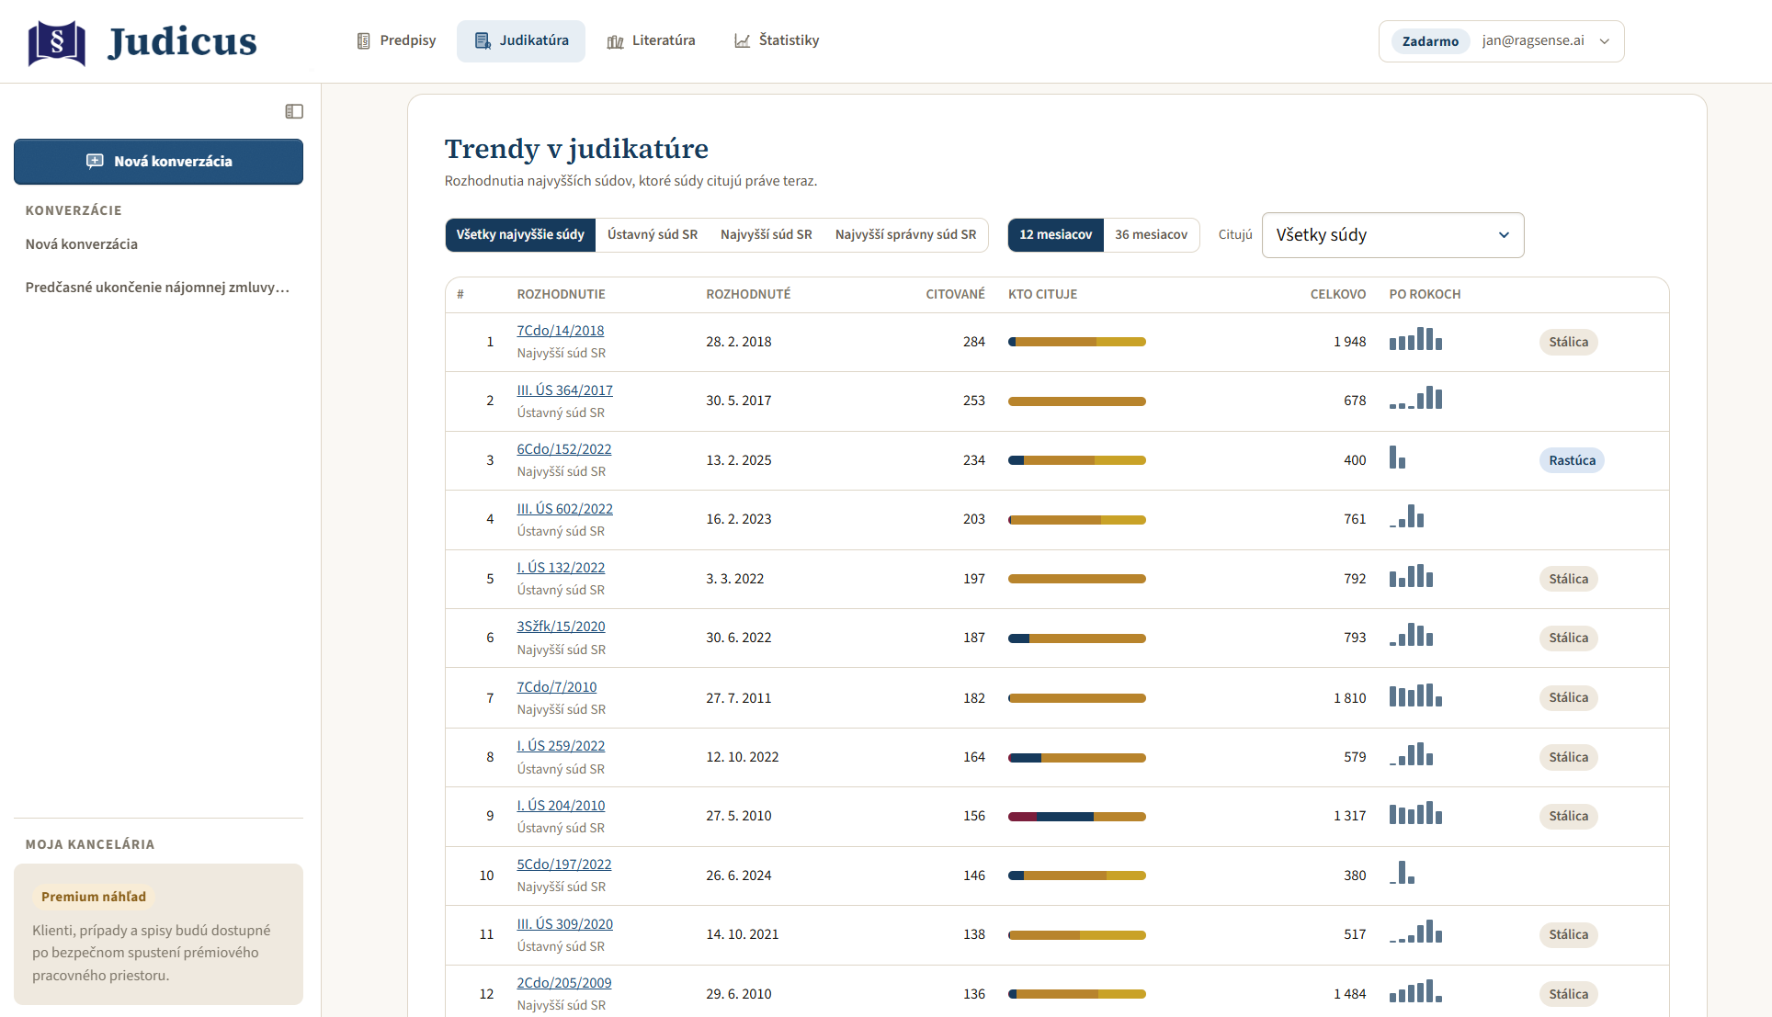Click the citing-courts bar for I. ÚS 204/2010
This screenshot has width=1772, height=1017.
click(1077, 817)
